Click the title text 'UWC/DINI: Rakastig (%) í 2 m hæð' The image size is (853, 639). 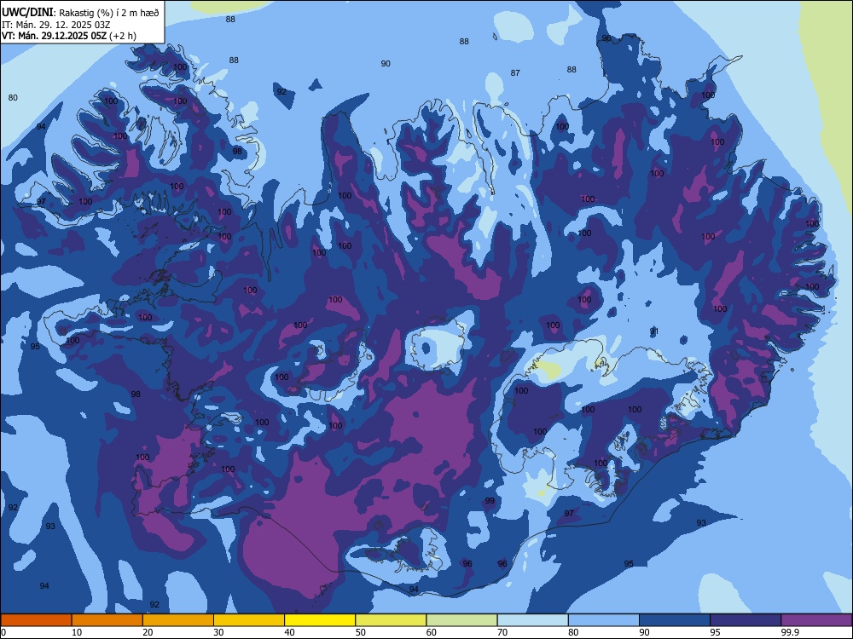(x=80, y=13)
